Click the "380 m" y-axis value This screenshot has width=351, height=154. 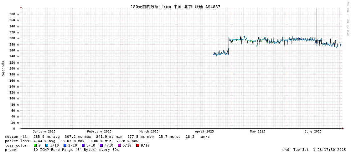(14, 14)
